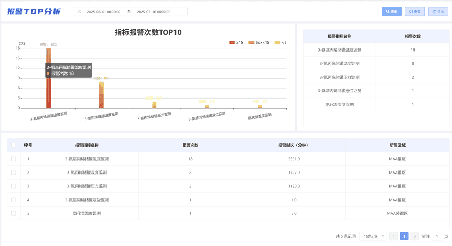The image size is (452, 246).
Task: Toggle the ≥15 red legend swatch
Action: [x=232, y=42]
